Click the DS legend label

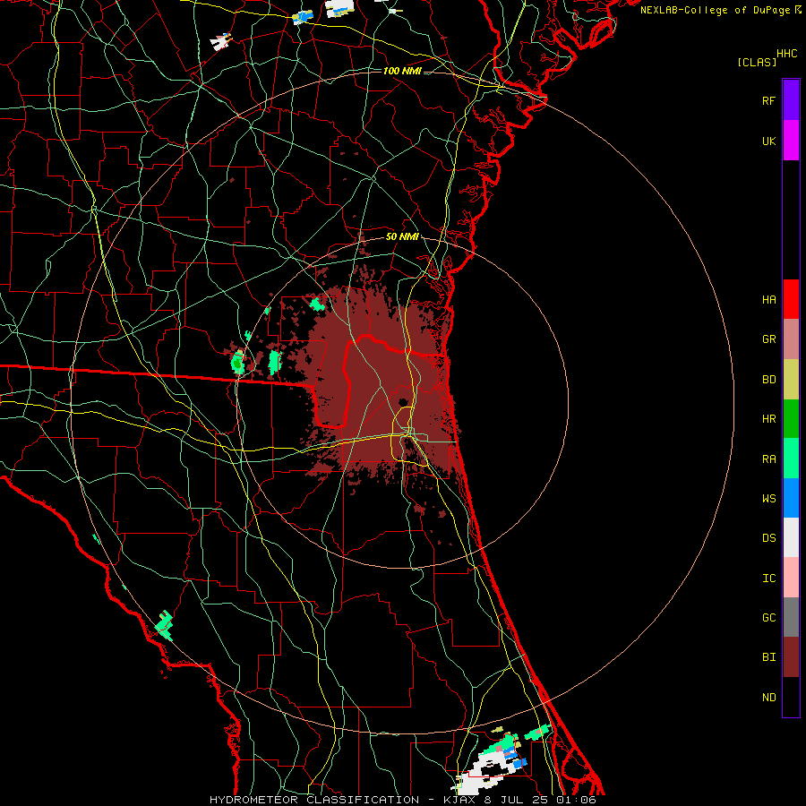click(768, 538)
